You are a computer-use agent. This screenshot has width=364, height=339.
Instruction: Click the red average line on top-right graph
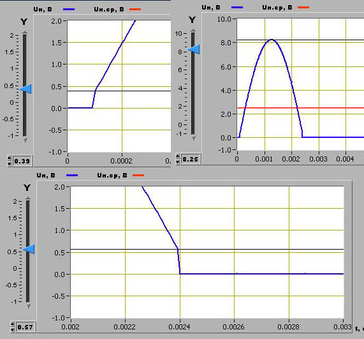coord(301,108)
